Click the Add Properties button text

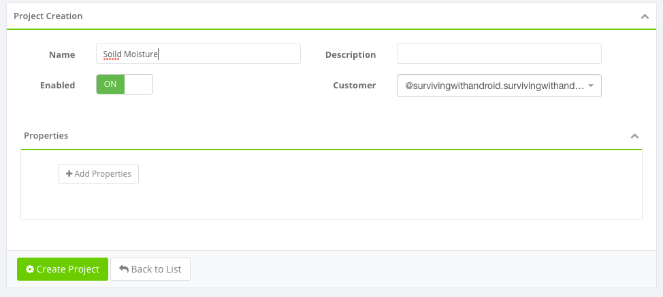coord(103,174)
